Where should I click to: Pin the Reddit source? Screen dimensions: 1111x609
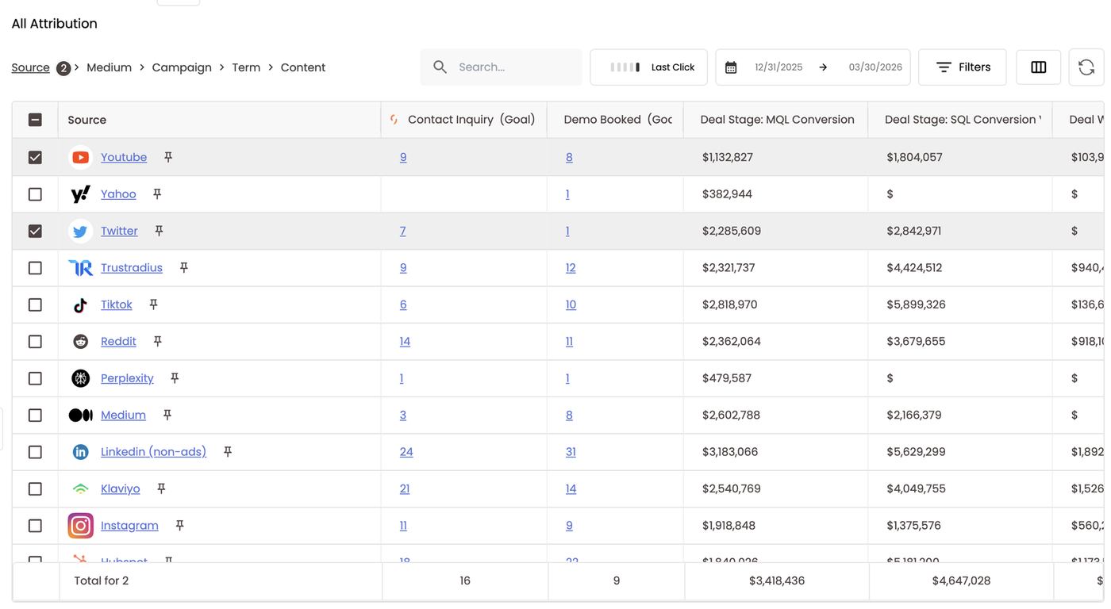point(157,341)
